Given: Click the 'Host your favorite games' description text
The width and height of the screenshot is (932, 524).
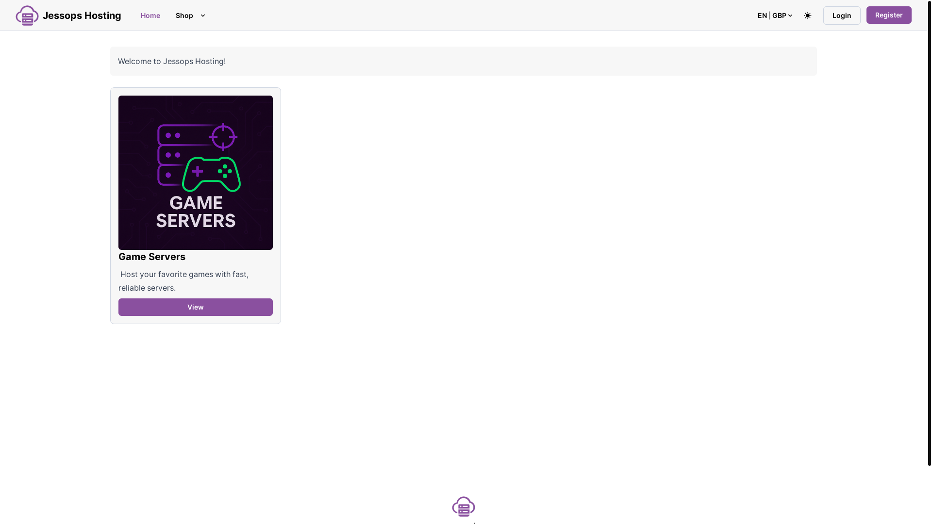Looking at the screenshot, I should pyautogui.click(x=184, y=281).
